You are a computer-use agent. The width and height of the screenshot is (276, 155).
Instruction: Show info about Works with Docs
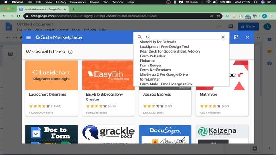pyautogui.click(x=70, y=52)
